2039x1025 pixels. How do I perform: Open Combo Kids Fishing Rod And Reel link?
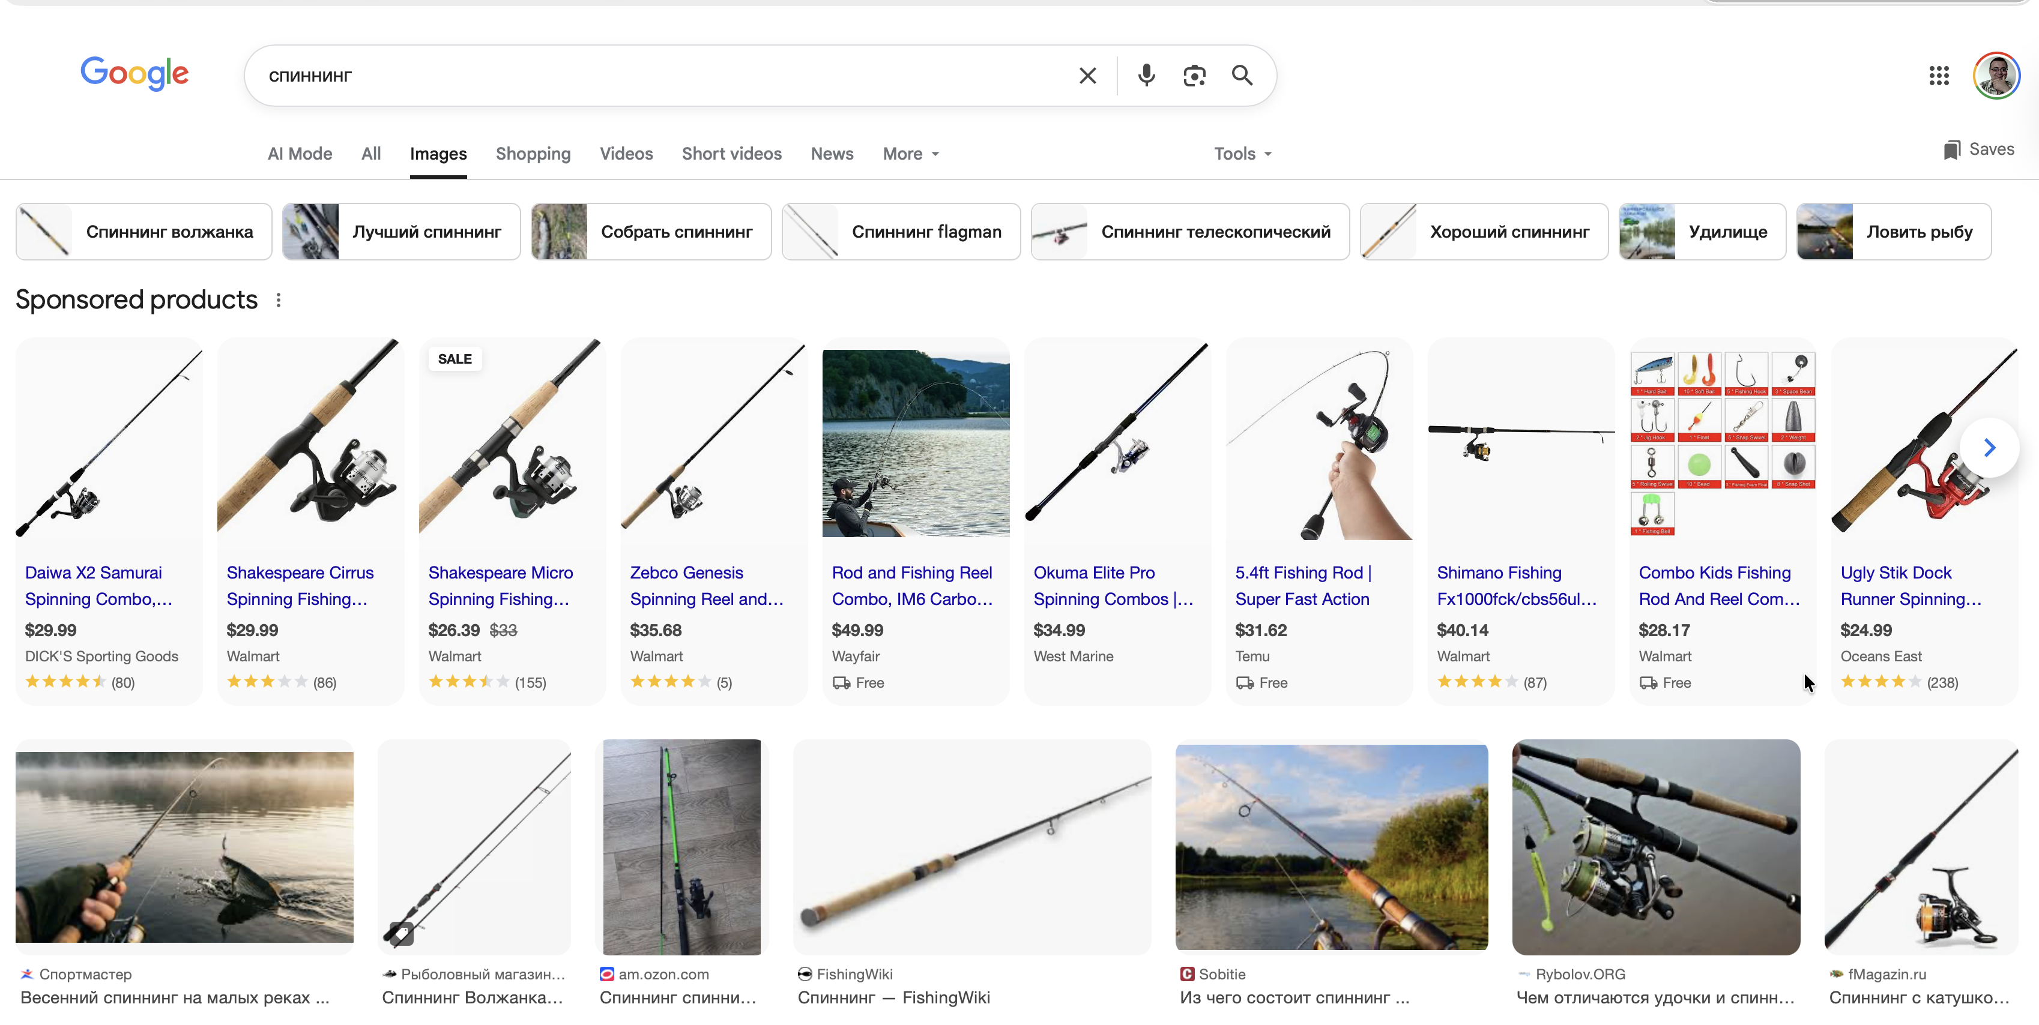[1720, 586]
